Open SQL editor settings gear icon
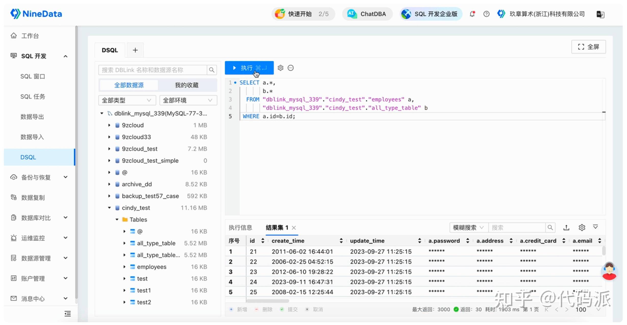 pyautogui.click(x=280, y=68)
